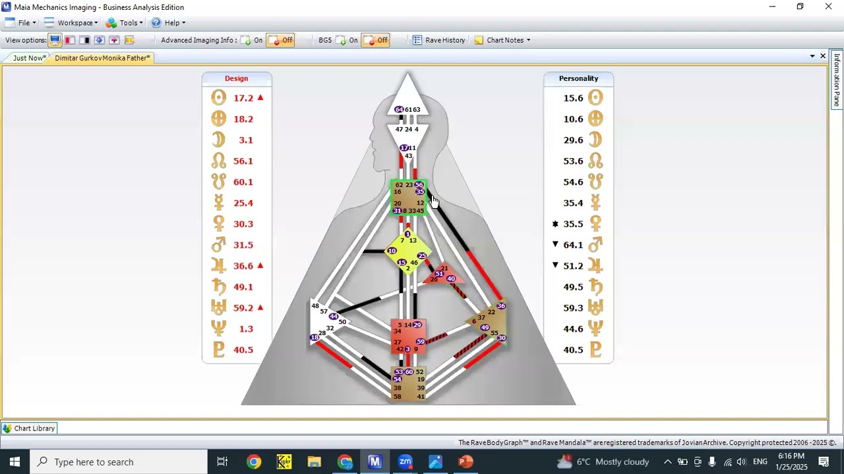Screen dimensions: 844x474
Task: Select Personality activation 59.3
Action: coord(573,307)
